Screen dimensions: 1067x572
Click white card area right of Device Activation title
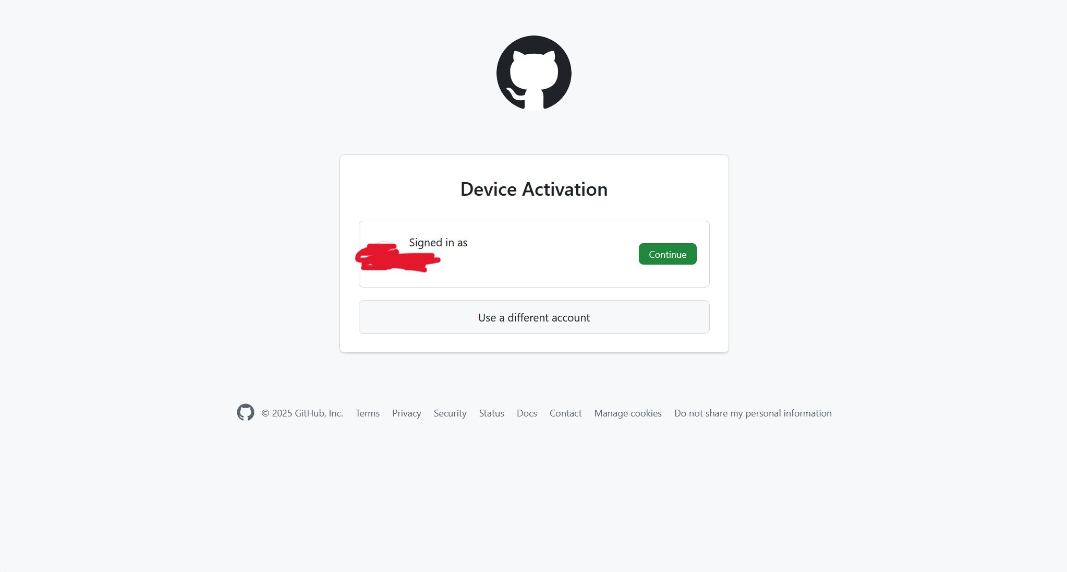pos(668,189)
